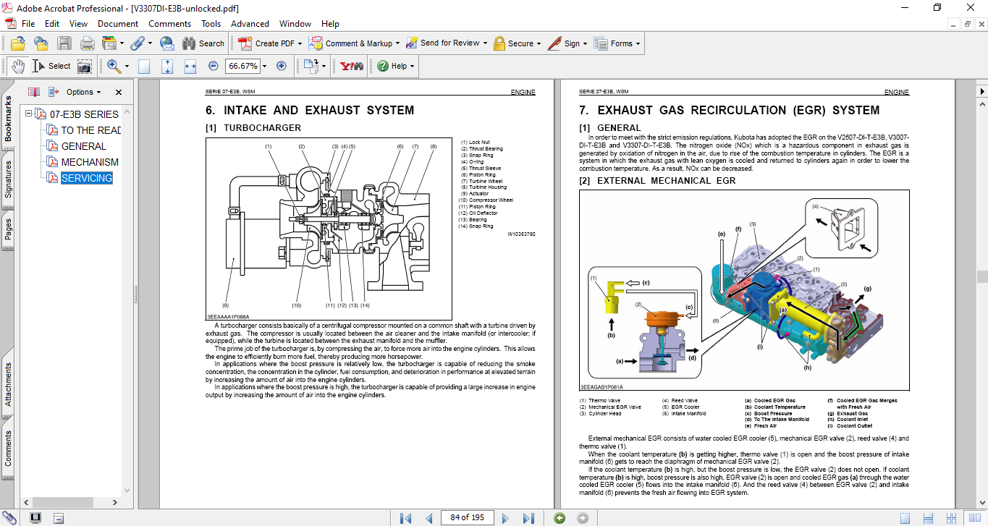988x526 pixels.
Task: Enable Single Page layout view
Action: point(905,518)
